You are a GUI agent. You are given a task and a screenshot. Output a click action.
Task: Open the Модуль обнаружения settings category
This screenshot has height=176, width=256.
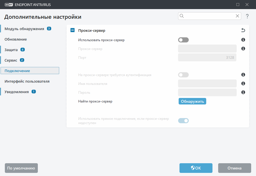click(24, 29)
